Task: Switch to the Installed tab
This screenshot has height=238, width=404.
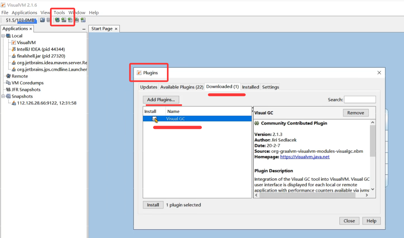Action: point(250,87)
